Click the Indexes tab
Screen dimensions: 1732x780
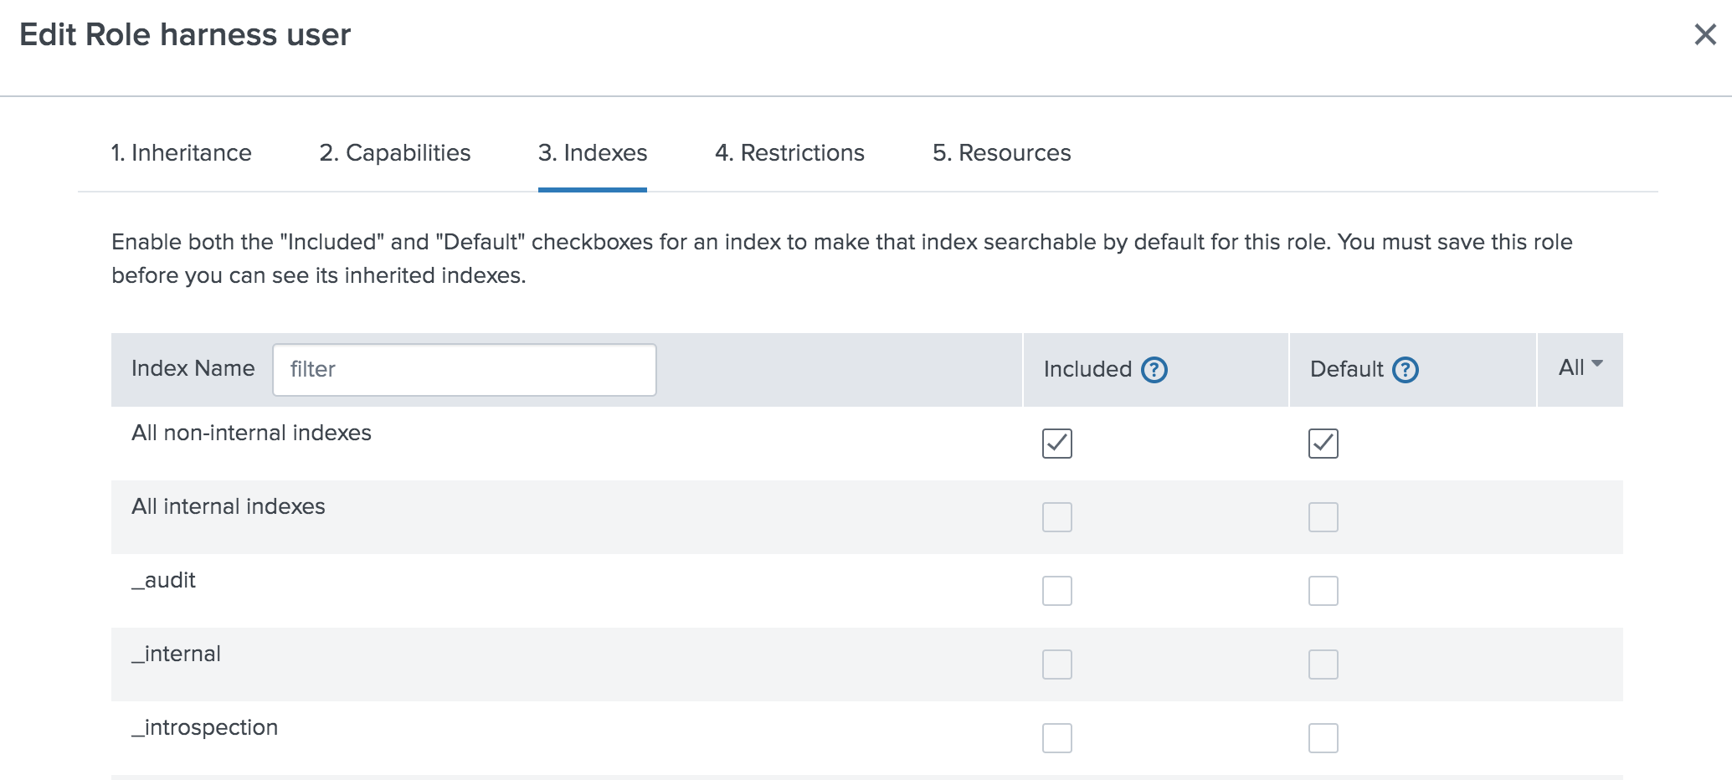pos(592,153)
